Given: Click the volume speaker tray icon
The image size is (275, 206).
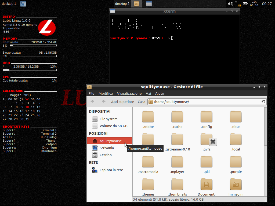Looking at the screenshot, I should pyautogui.click(x=230, y=4).
